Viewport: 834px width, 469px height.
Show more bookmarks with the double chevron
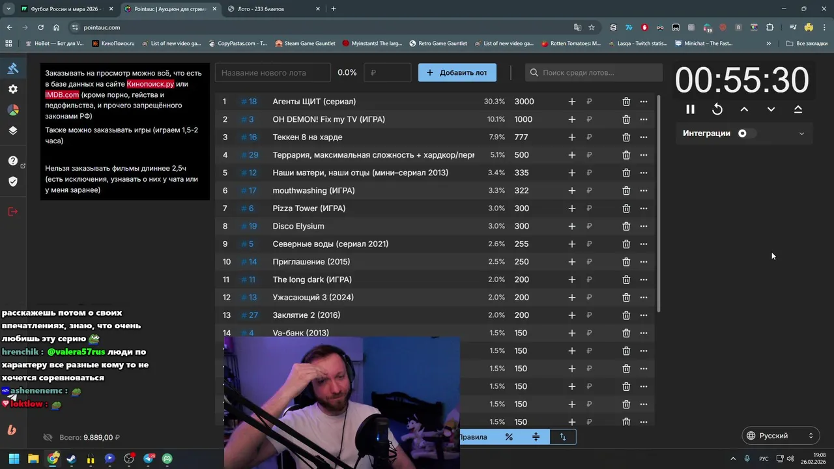click(769, 44)
